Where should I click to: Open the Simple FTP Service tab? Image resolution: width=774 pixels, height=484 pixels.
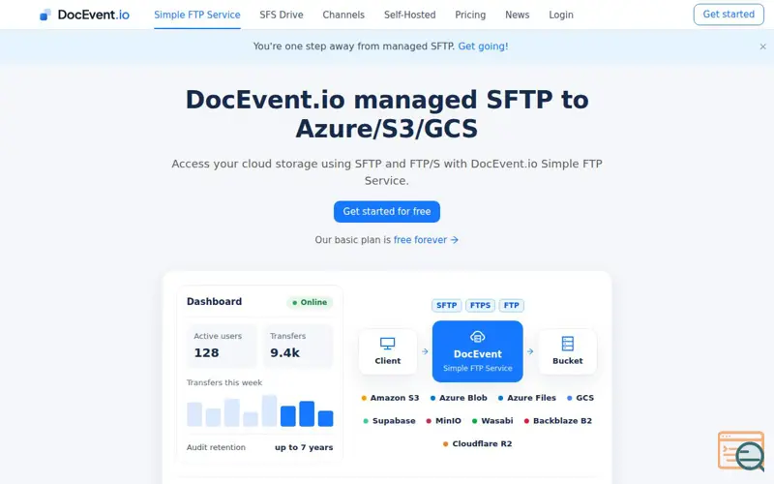pyautogui.click(x=197, y=15)
